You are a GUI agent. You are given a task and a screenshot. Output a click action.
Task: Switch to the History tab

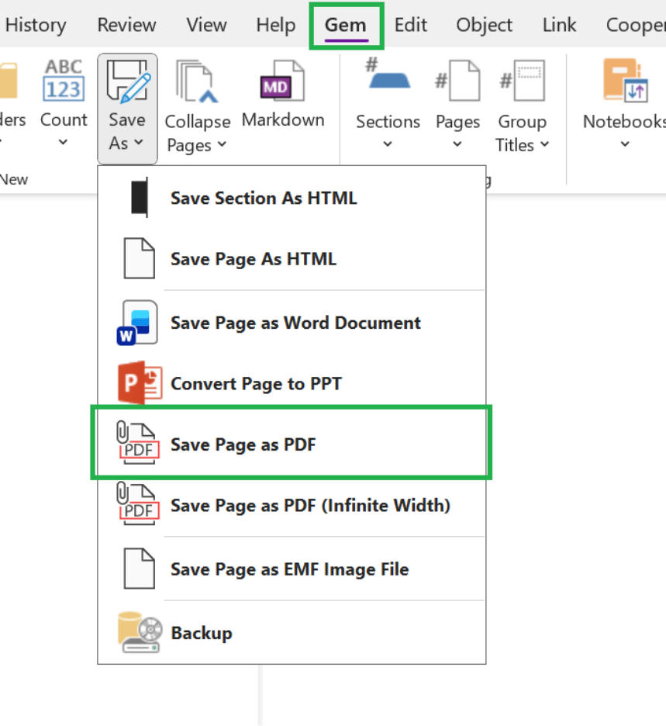(x=36, y=25)
